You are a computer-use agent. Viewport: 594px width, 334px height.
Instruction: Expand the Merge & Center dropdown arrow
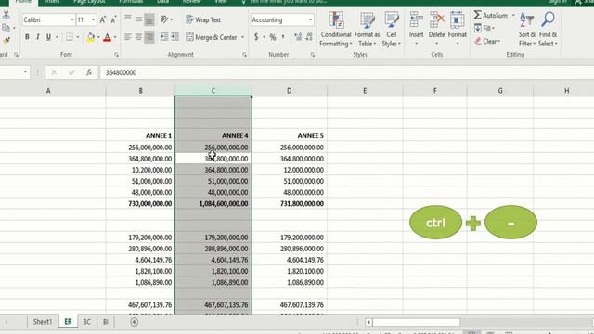tap(242, 37)
